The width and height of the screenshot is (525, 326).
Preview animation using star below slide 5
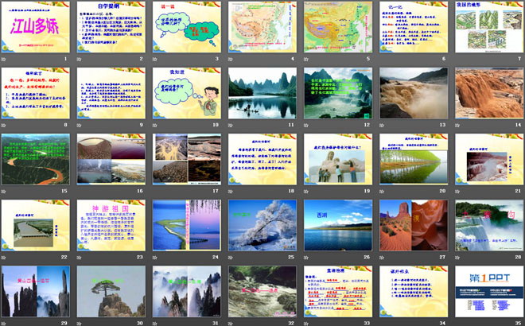(x=306, y=60)
